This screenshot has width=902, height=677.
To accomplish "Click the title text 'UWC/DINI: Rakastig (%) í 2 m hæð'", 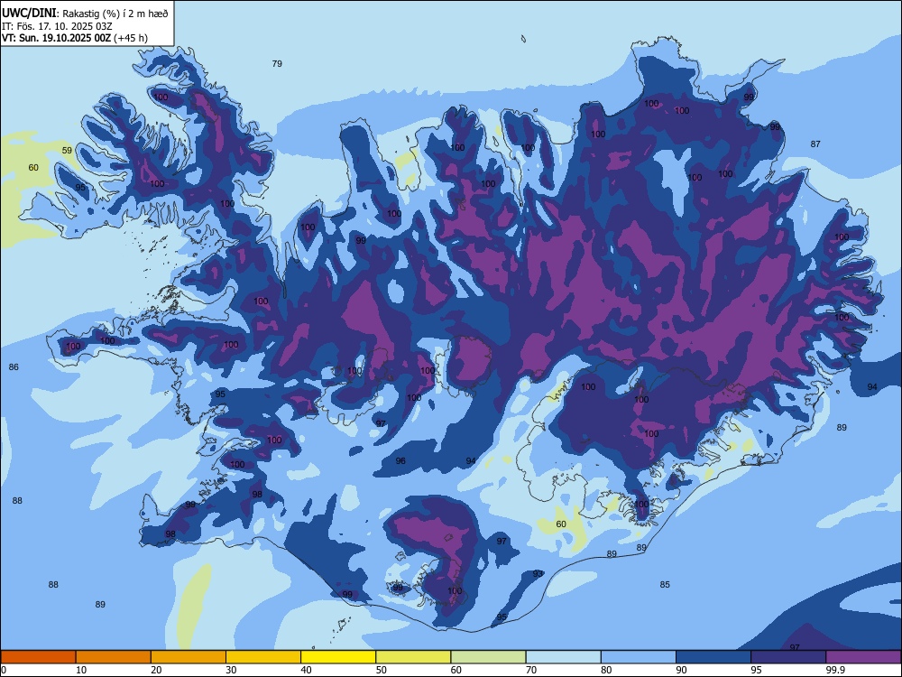I will (85, 14).
